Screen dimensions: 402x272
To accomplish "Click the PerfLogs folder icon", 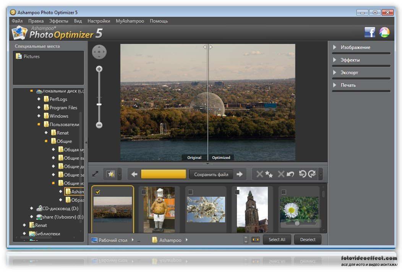I will [46, 99].
